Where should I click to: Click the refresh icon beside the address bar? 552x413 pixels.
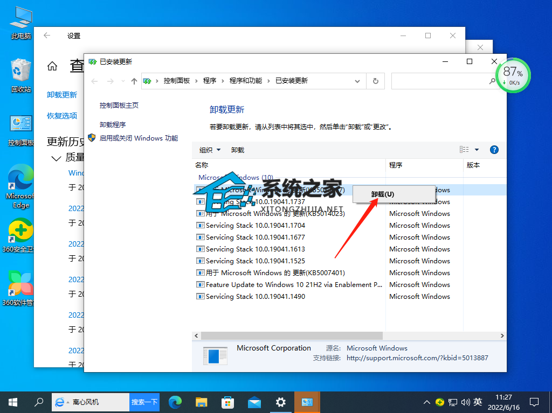375,81
